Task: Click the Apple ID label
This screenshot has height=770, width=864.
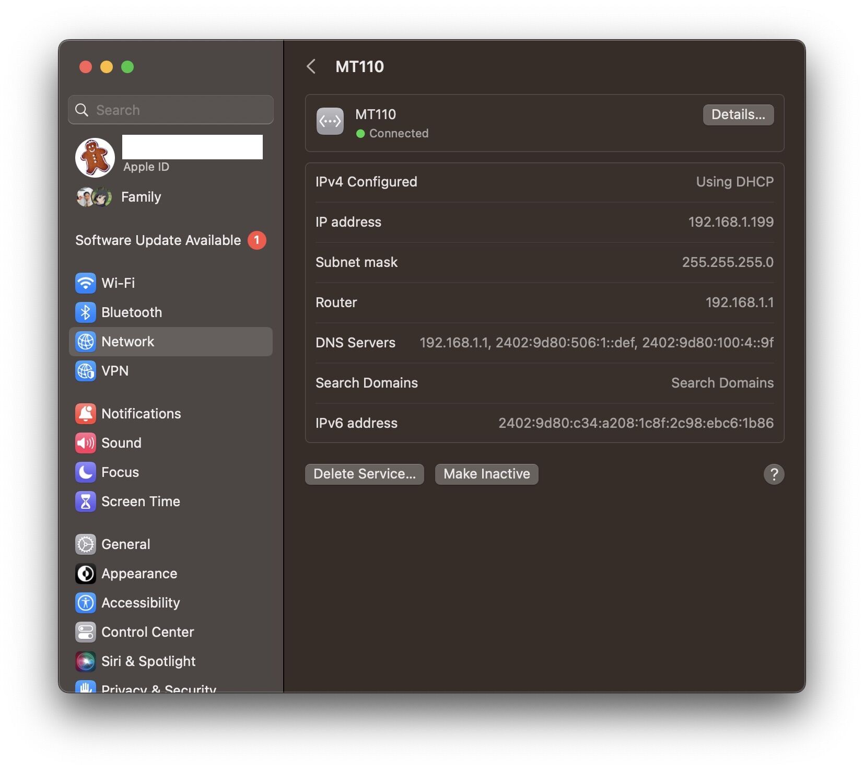Action: point(146,167)
